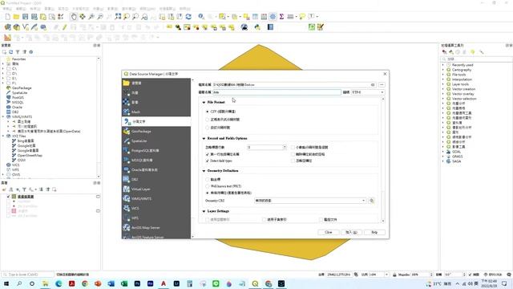Click the Zoom Out magnifier tool
This screenshot has width=513, height=289.
pos(100,16)
